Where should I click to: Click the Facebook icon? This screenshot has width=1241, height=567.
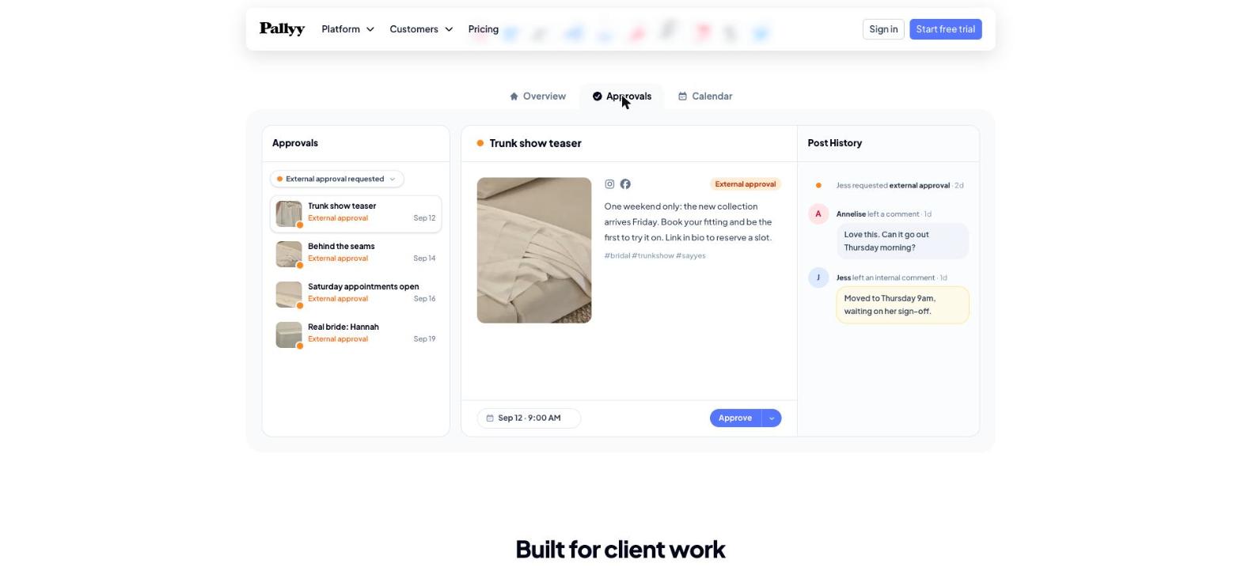click(x=625, y=184)
